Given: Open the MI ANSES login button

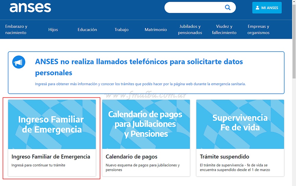Looking at the screenshot, I should [267, 8].
